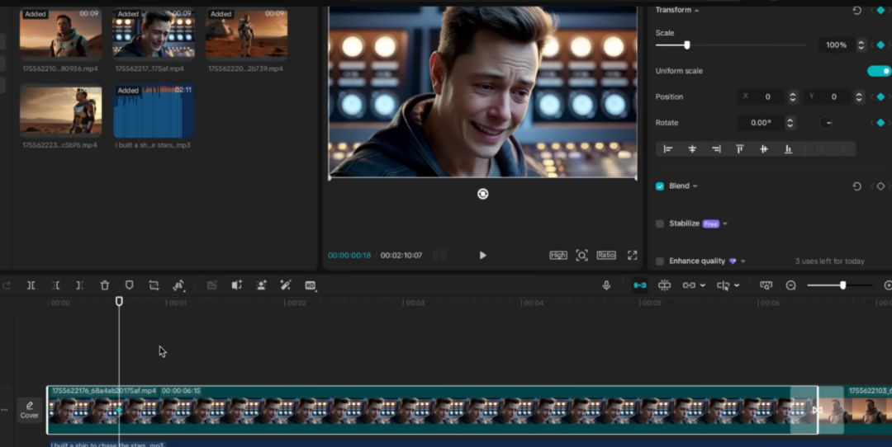Viewport: 892px width, 447px height.
Task: Enable the Stabilize checkbox
Action: coord(660,223)
